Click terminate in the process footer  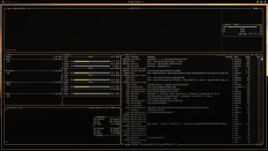coord(147,144)
